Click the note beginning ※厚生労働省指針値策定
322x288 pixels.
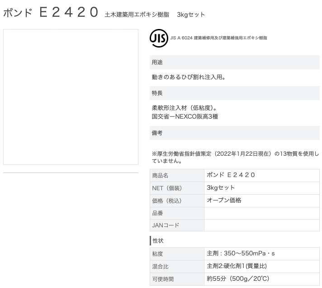pyautogui.click(x=235, y=157)
